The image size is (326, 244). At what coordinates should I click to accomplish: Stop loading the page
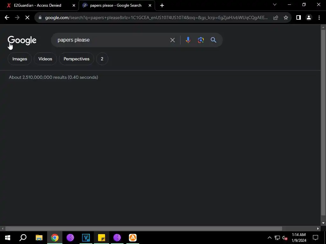click(27, 18)
